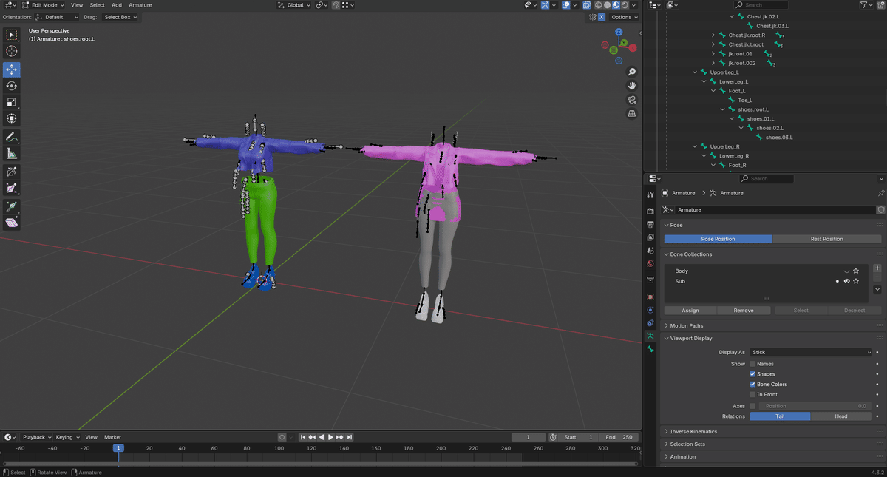Disable the Shapes checkbox
Viewport: 887px width, 477px height.
tap(752, 374)
